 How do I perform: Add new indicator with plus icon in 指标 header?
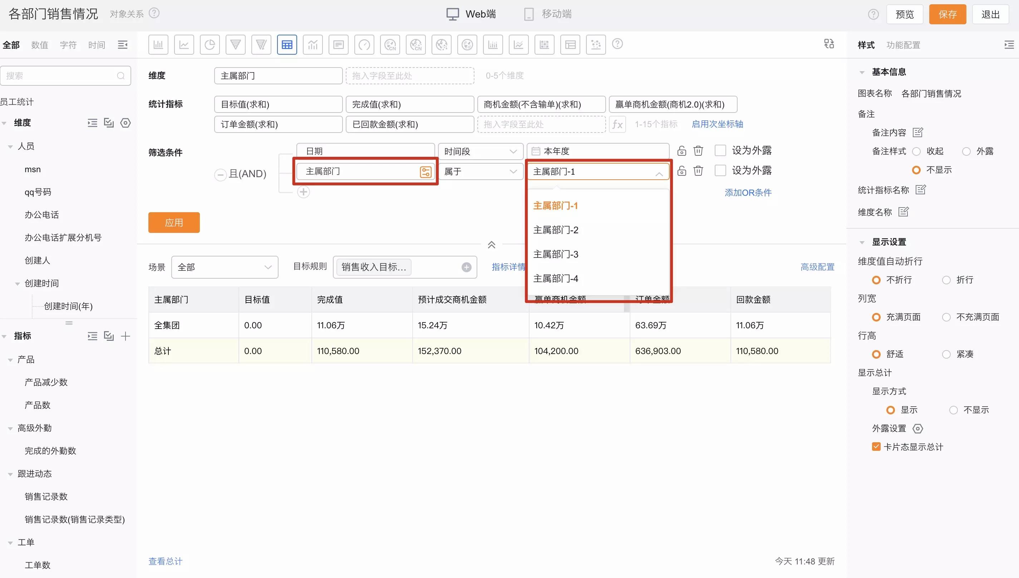125,336
